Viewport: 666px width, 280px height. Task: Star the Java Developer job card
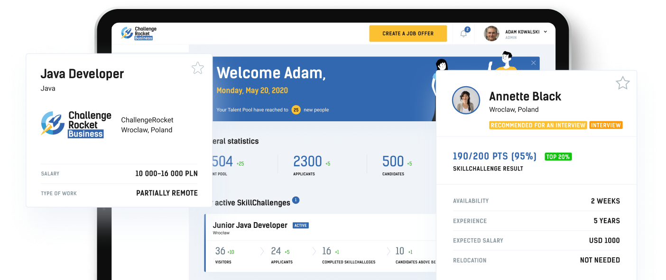coord(198,68)
